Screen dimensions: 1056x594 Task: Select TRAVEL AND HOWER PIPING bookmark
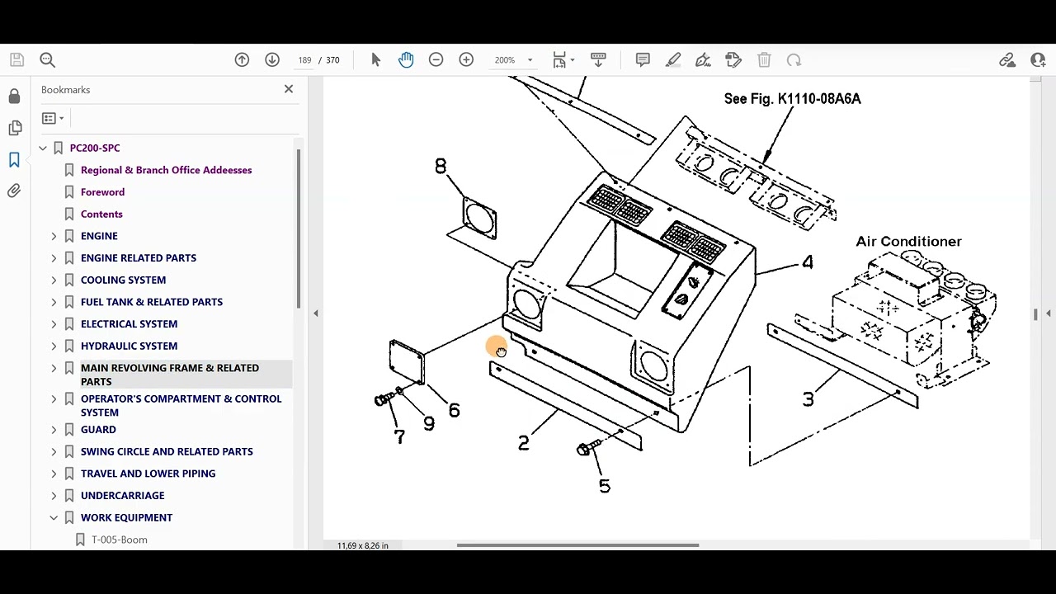click(148, 474)
